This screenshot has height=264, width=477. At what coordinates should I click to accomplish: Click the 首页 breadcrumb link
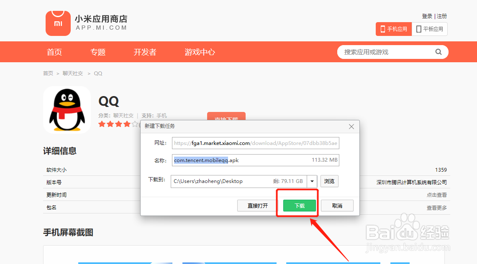(x=48, y=73)
